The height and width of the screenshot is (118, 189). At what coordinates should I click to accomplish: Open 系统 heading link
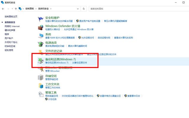[48, 34]
